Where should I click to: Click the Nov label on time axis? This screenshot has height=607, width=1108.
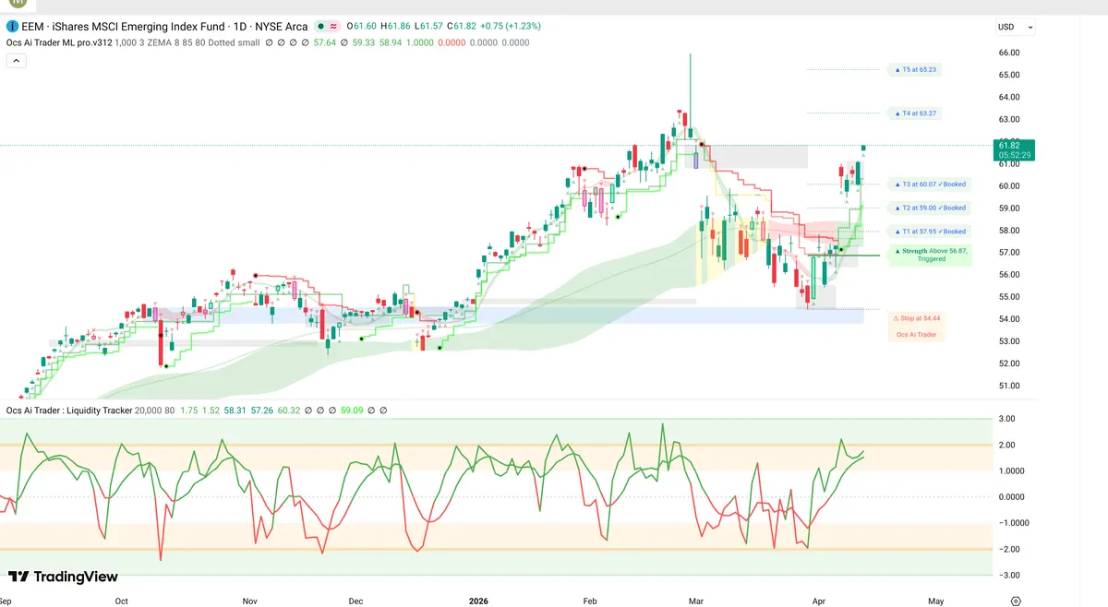coord(249,601)
